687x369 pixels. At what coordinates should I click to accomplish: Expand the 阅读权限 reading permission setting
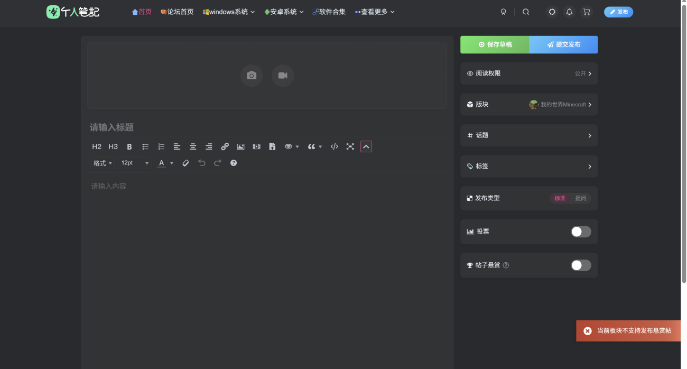pyautogui.click(x=529, y=73)
